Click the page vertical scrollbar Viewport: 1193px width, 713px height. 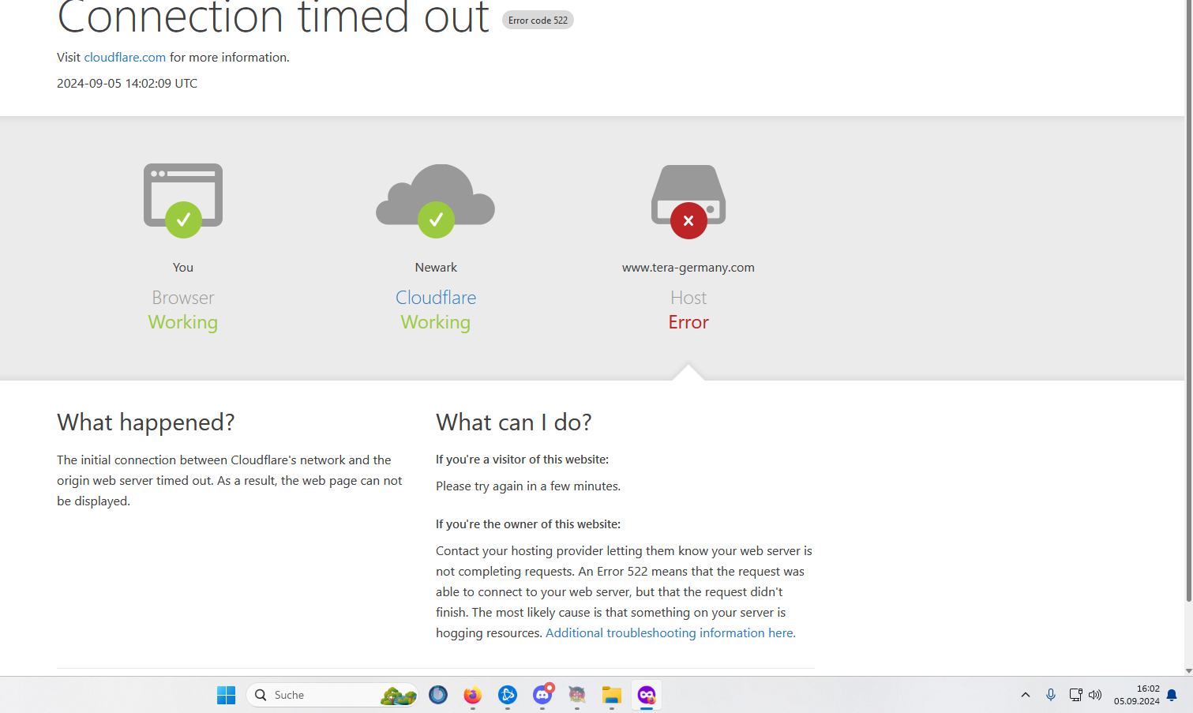1188,316
